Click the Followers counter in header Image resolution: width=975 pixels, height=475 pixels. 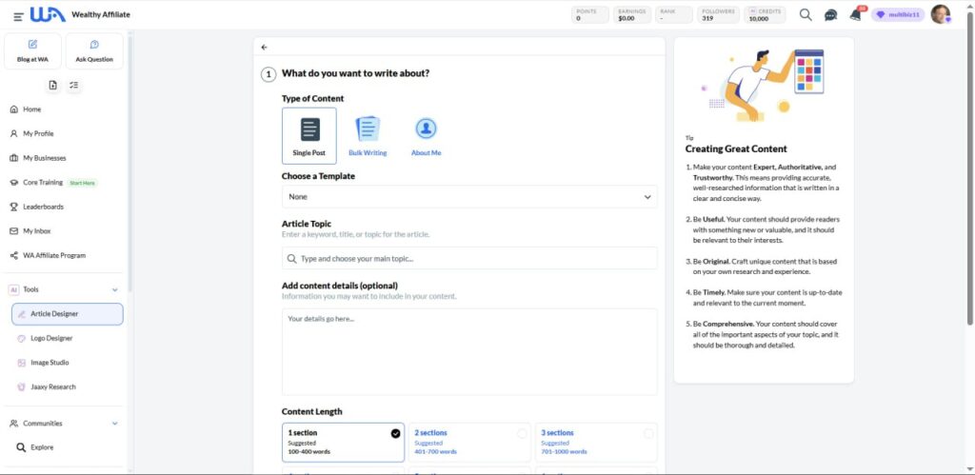coord(719,15)
